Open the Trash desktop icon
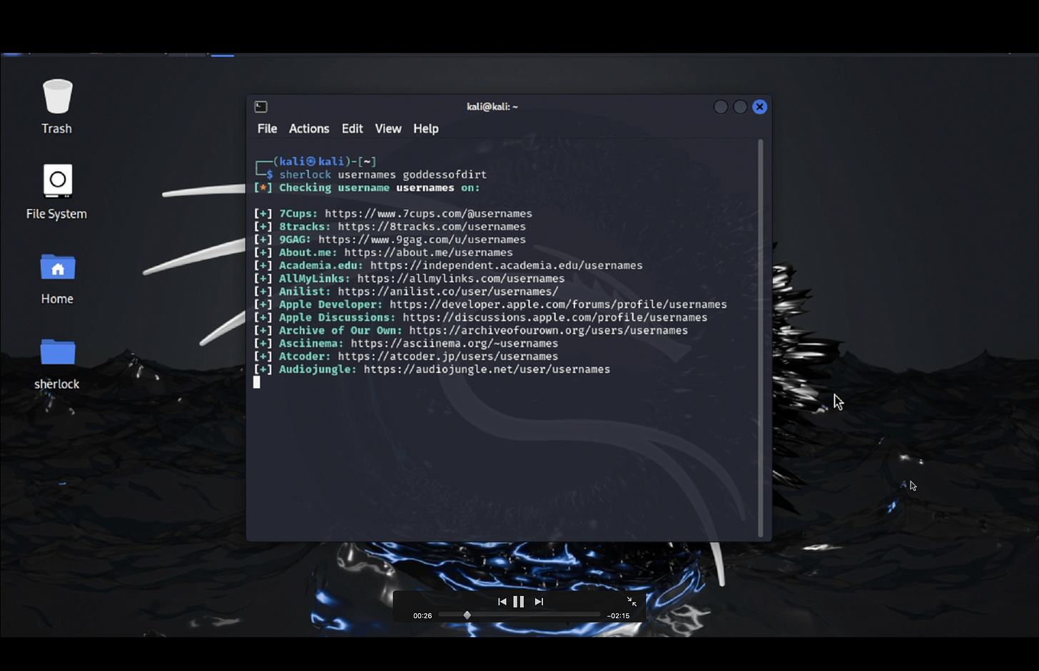The width and height of the screenshot is (1039, 671). pyautogui.click(x=57, y=97)
